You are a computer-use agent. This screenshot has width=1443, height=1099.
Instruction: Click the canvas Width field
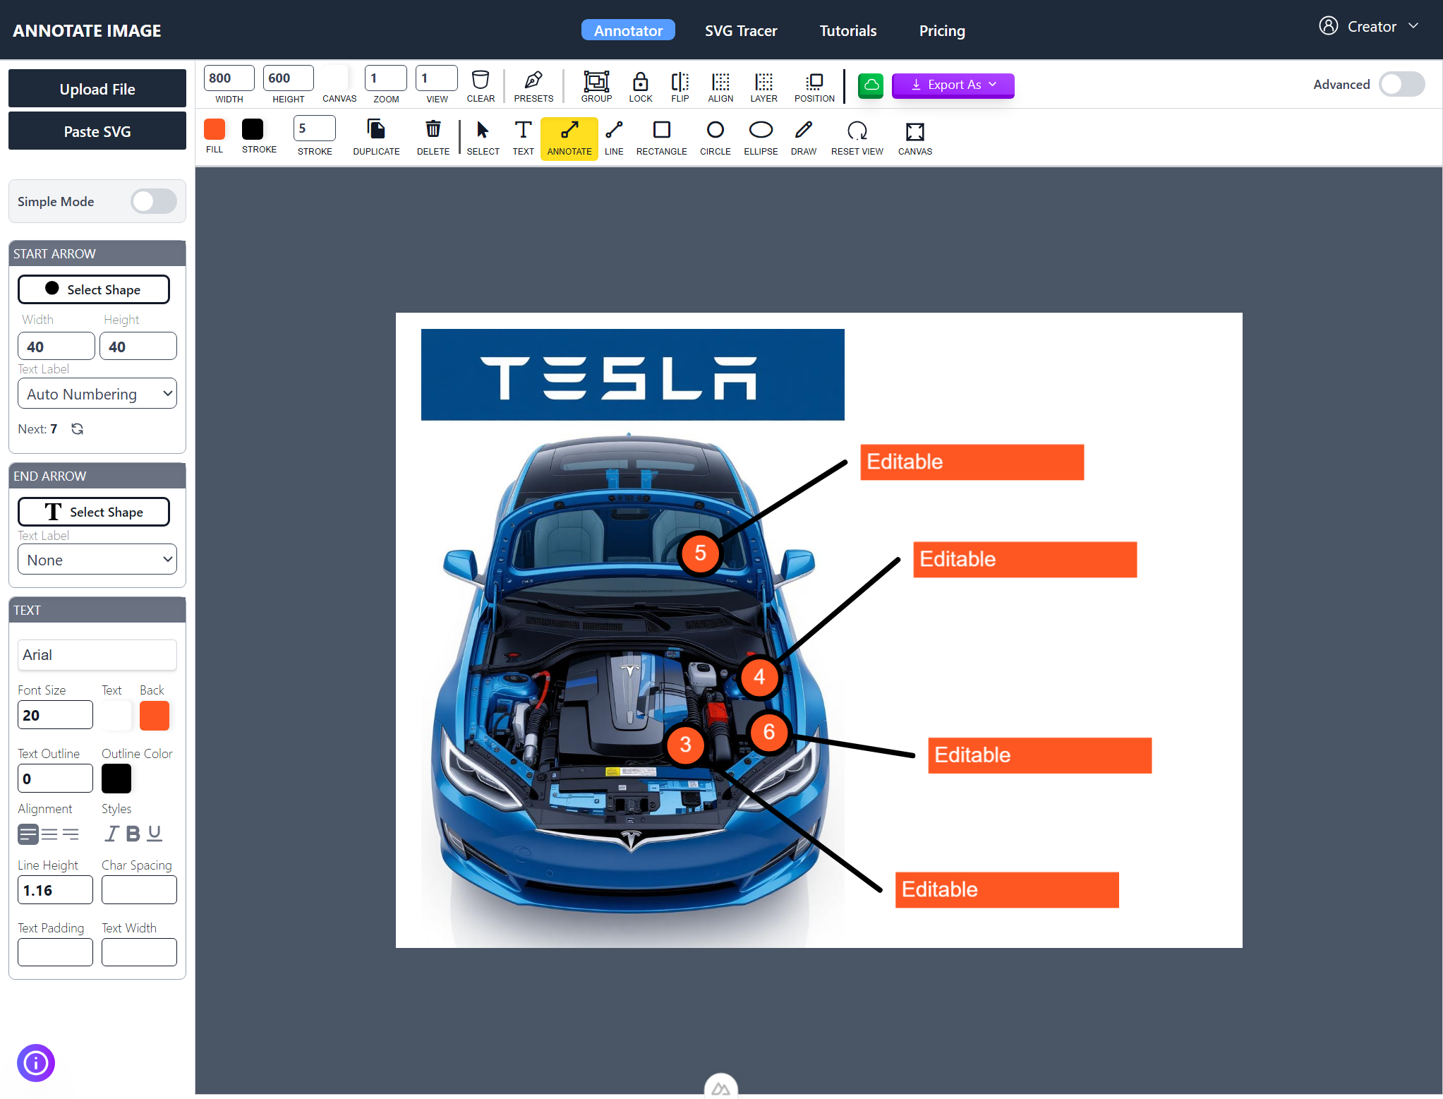(229, 78)
